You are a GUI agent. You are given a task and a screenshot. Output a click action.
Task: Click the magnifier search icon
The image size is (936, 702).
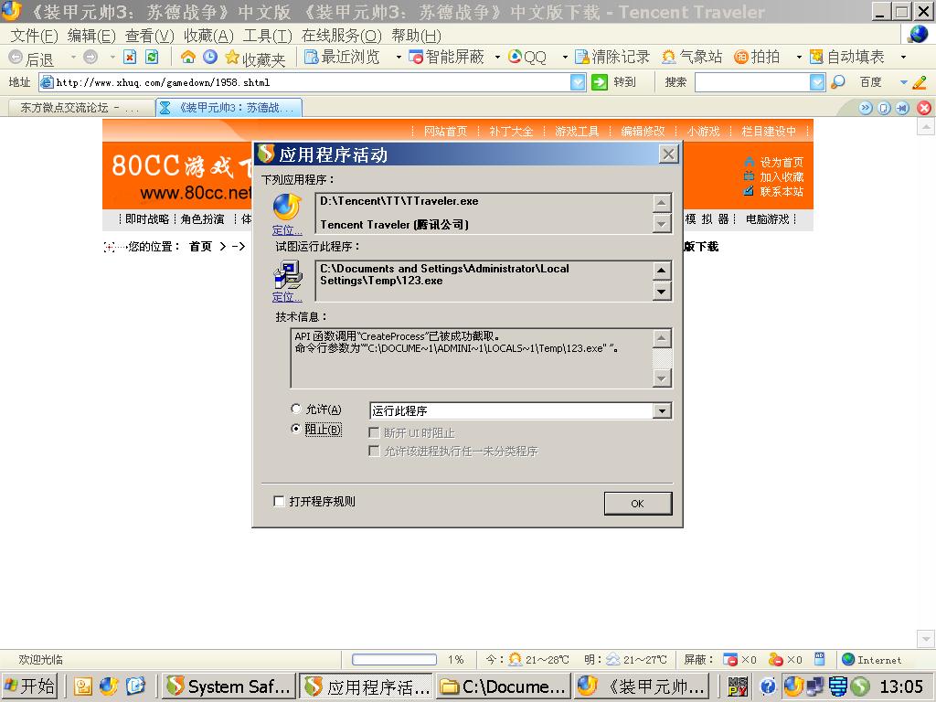coord(838,81)
